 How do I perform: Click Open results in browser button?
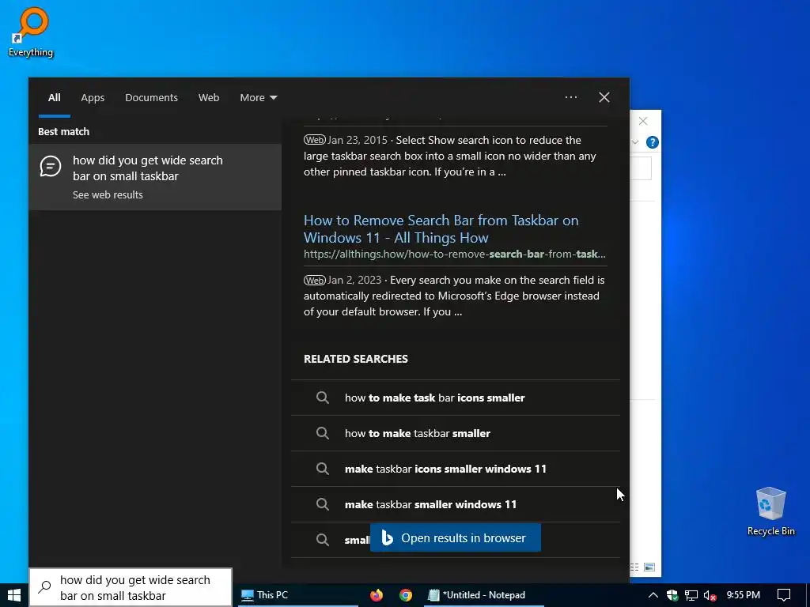pos(456,537)
